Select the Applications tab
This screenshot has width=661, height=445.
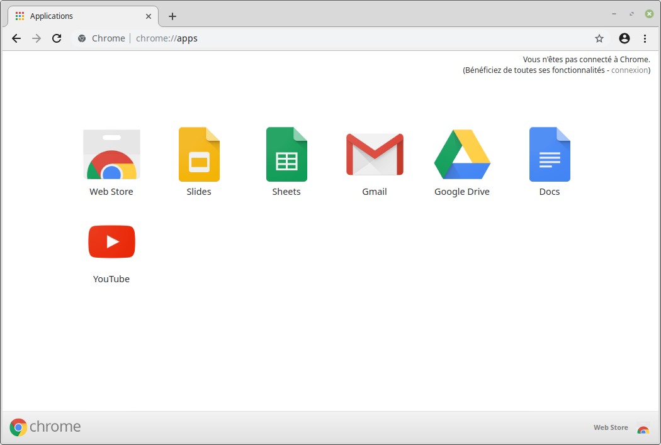(x=76, y=16)
